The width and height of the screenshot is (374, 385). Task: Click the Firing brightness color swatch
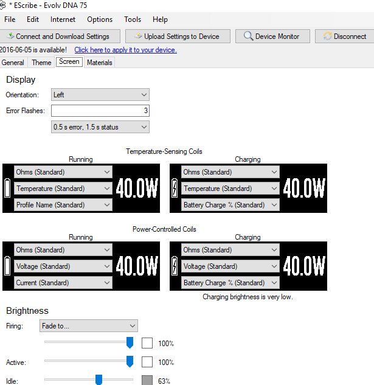tap(147, 344)
